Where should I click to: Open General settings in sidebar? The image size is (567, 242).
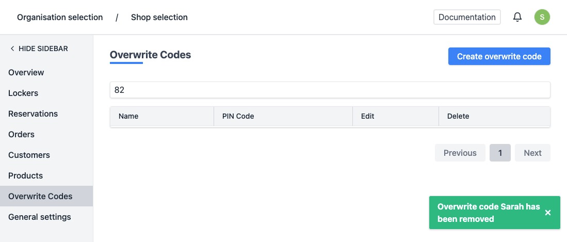[x=40, y=217]
